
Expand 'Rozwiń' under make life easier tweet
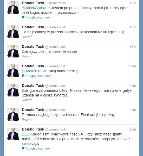tap(27, 56)
